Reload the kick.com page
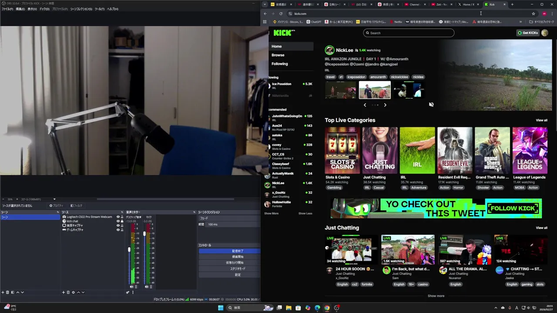The width and height of the screenshot is (557, 313). point(281,13)
